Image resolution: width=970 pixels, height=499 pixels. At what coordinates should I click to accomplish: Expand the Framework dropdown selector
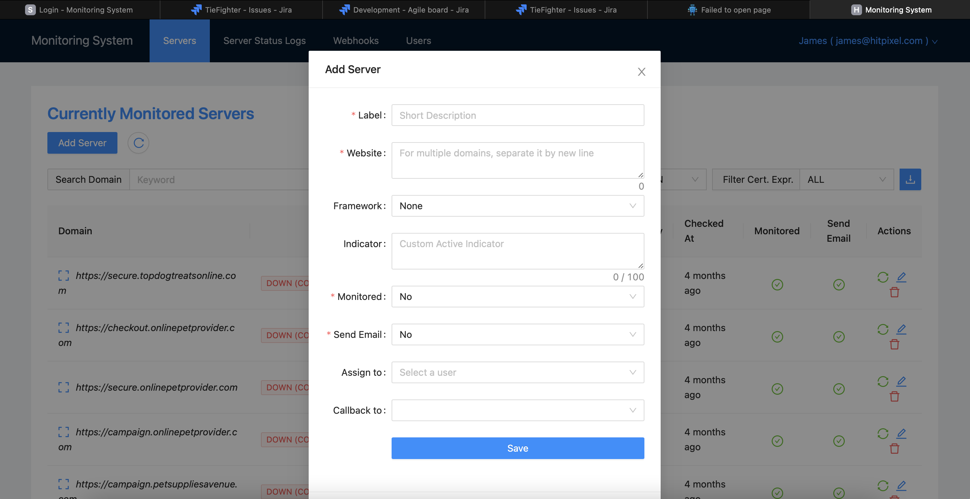click(518, 205)
